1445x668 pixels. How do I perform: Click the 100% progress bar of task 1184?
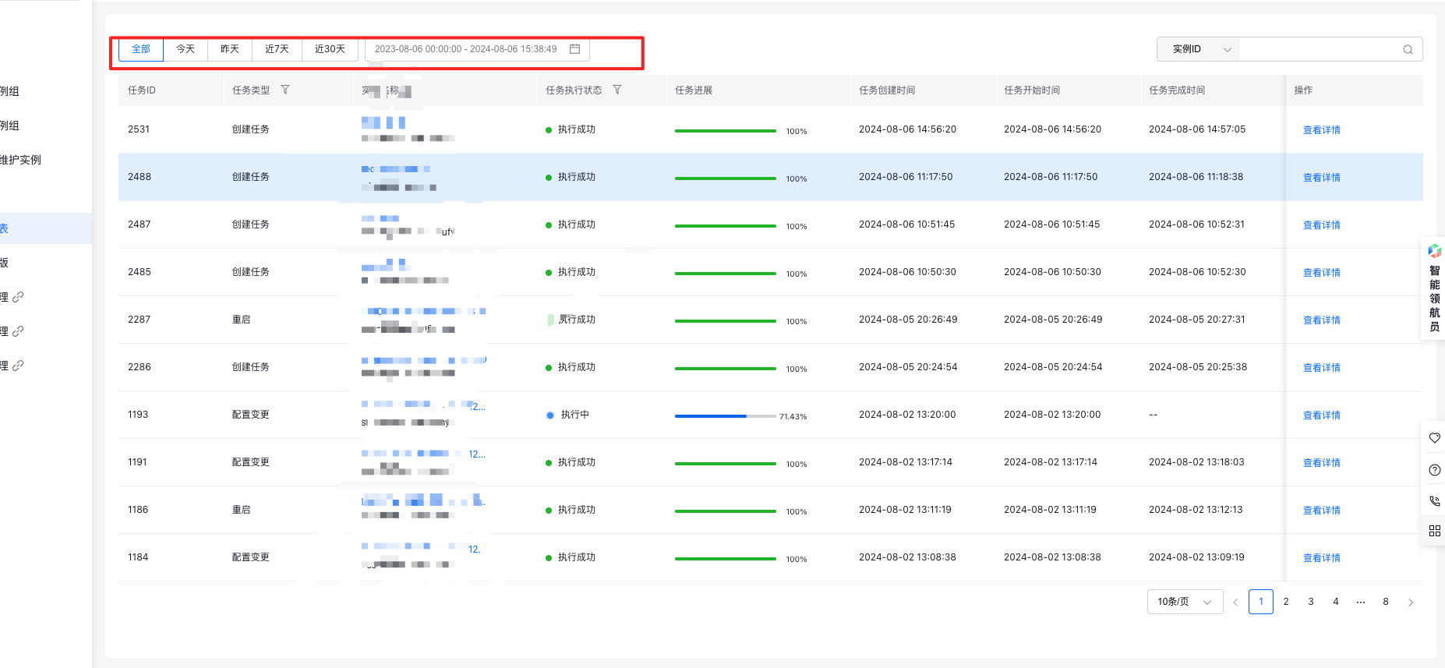click(726, 559)
